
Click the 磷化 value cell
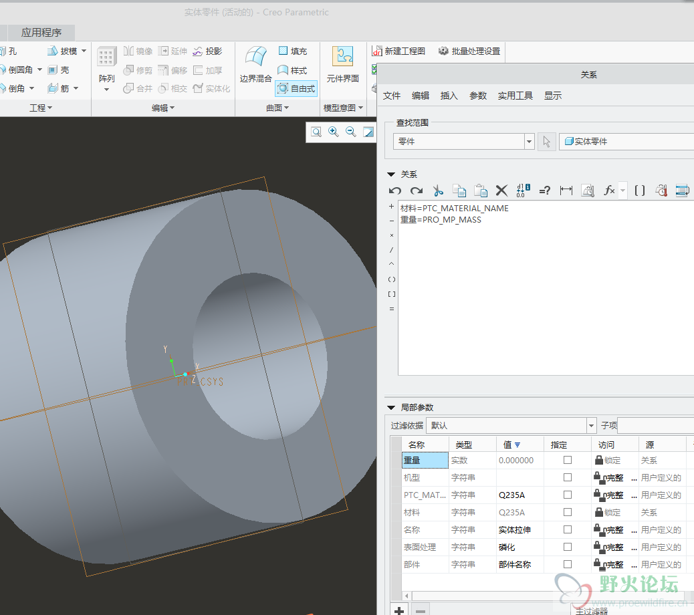coord(520,547)
